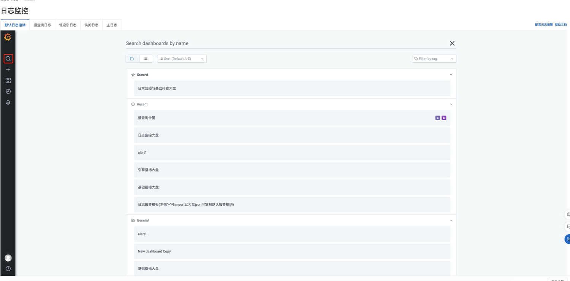Open the Sort (Default A-Z) dropdown
Screen dimensions: 570x281
[182, 59]
